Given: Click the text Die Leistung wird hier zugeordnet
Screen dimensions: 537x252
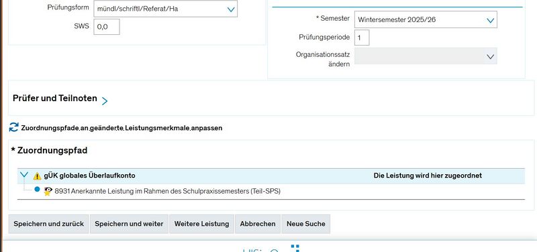Looking at the screenshot, I should tap(428, 176).
